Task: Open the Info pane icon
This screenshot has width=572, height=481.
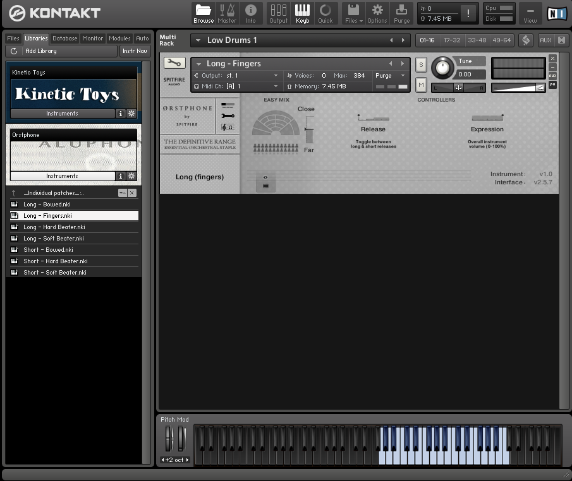Action: (x=251, y=13)
